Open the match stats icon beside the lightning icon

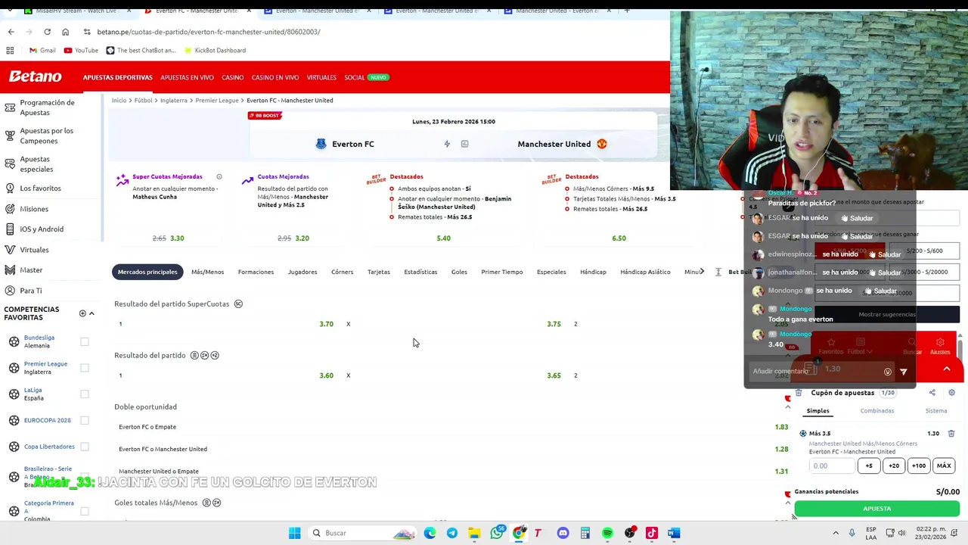point(464,144)
